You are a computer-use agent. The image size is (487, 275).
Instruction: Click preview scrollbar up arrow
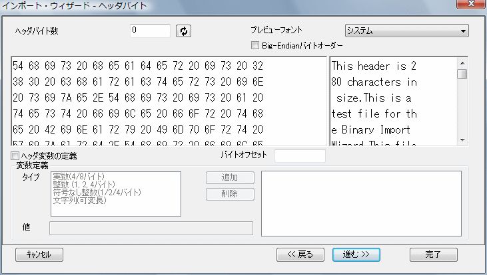pyautogui.click(x=462, y=63)
